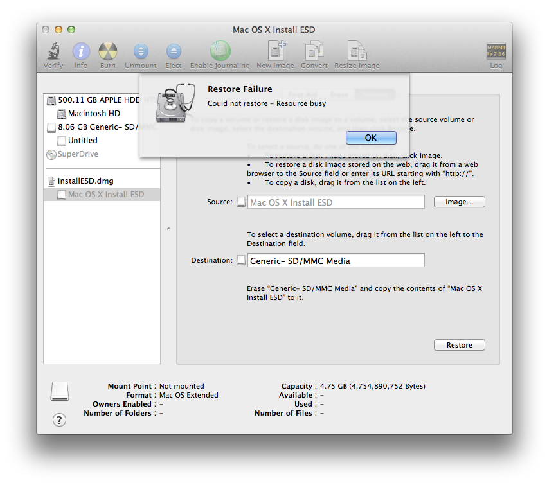The height and width of the screenshot is (485, 549).
Task: Open the Log viewer icon
Action: 496,51
